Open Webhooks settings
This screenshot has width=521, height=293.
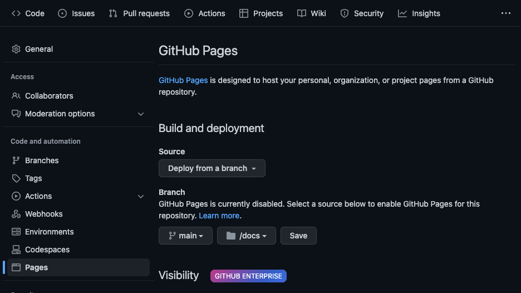(78, 214)
